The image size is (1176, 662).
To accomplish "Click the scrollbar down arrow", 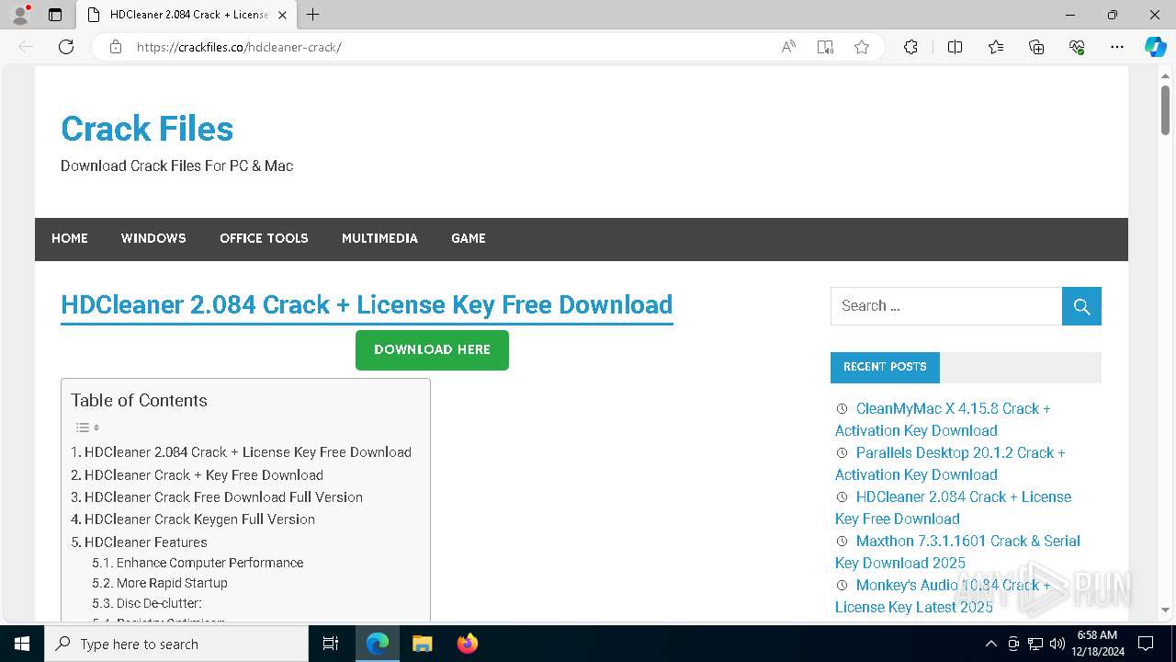I will click(1165, 610).
